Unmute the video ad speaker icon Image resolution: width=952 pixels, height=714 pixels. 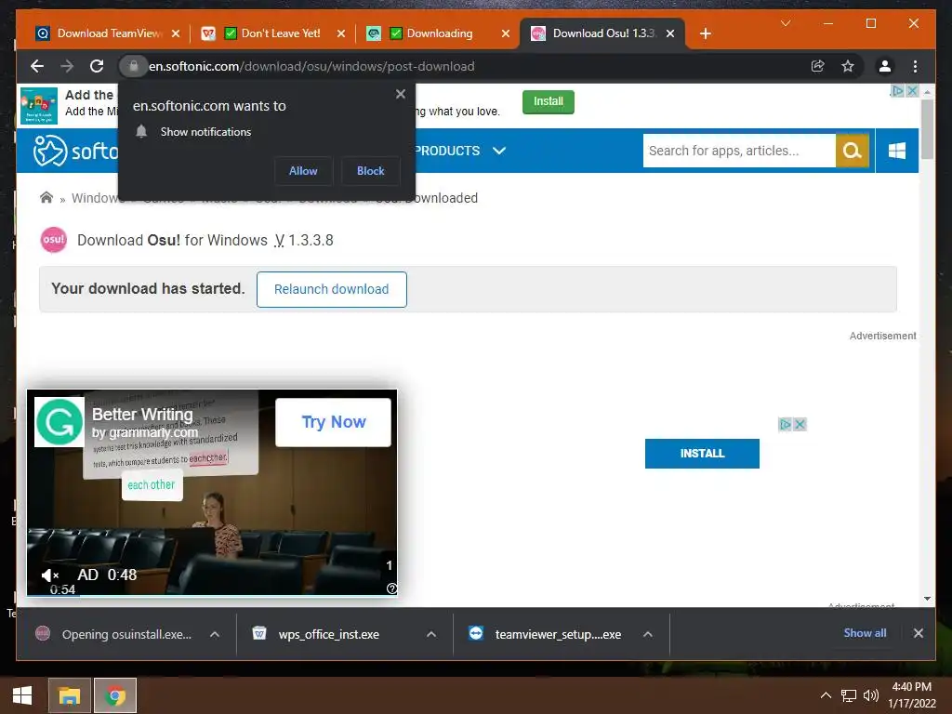[50, 575]
